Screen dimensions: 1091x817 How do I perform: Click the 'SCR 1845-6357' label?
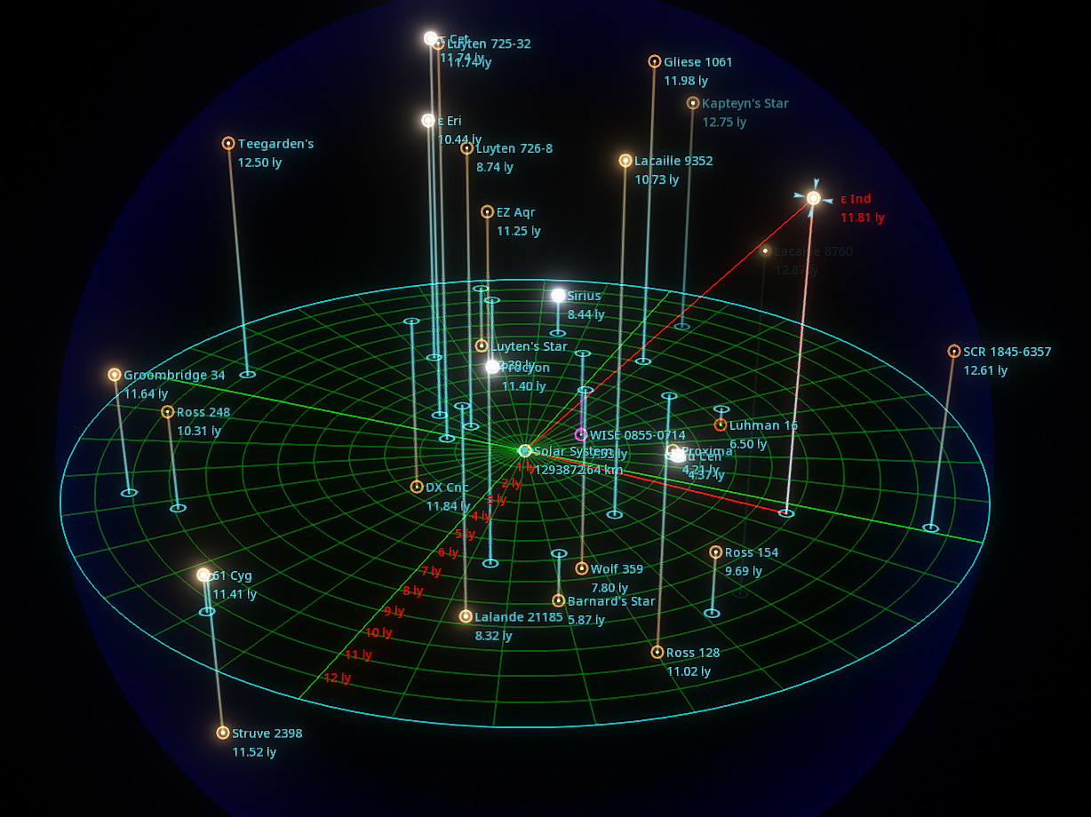pyautogui.click(x=1007, y=352)
